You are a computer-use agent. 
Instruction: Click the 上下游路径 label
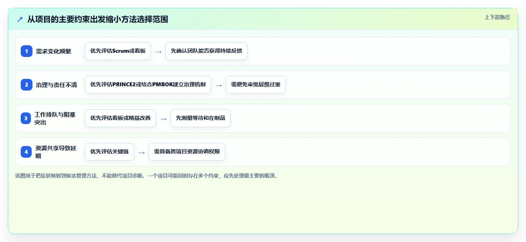click(497, 17)
